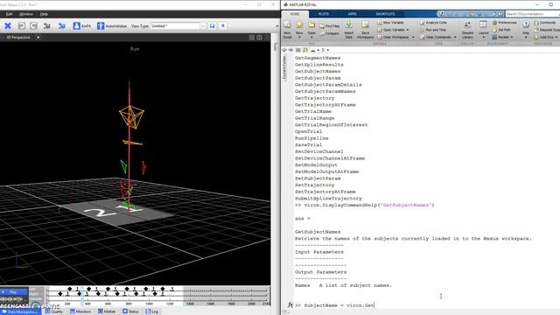This screenshot has height=315, width=560.
Task: Click New Variable in MATLAB ribbon
Action: pyautogui.click(x=390, y=23)
